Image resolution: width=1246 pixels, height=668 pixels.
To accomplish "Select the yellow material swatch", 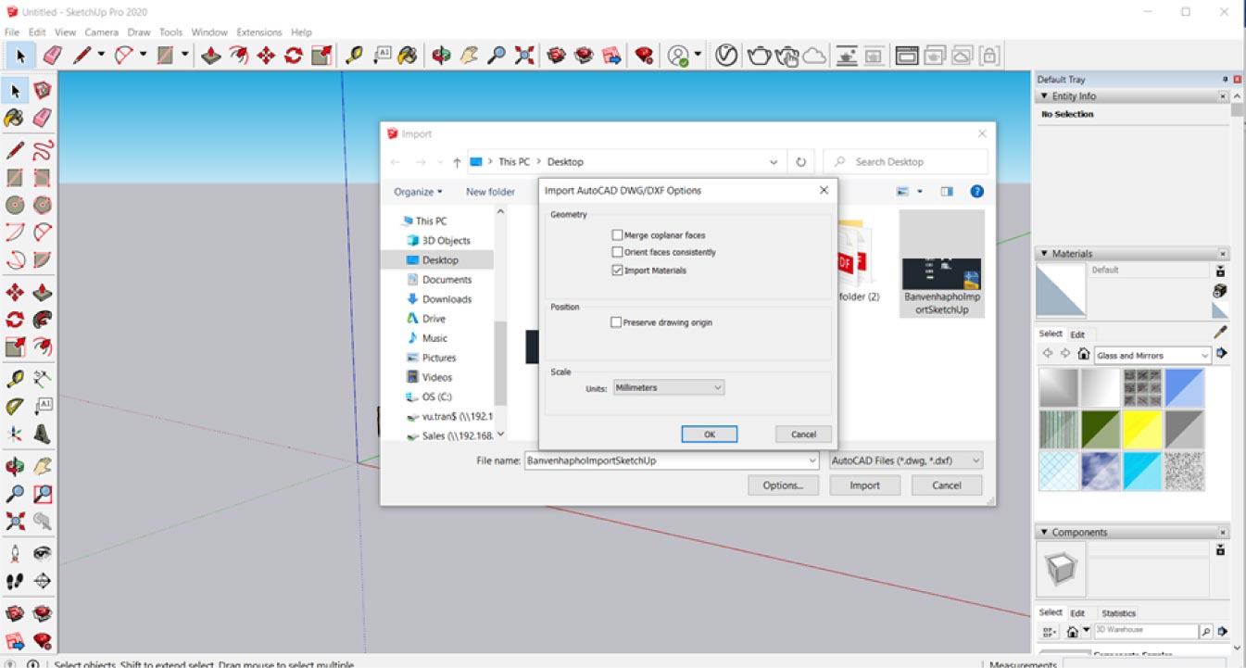I will (x=1143, y=429).
